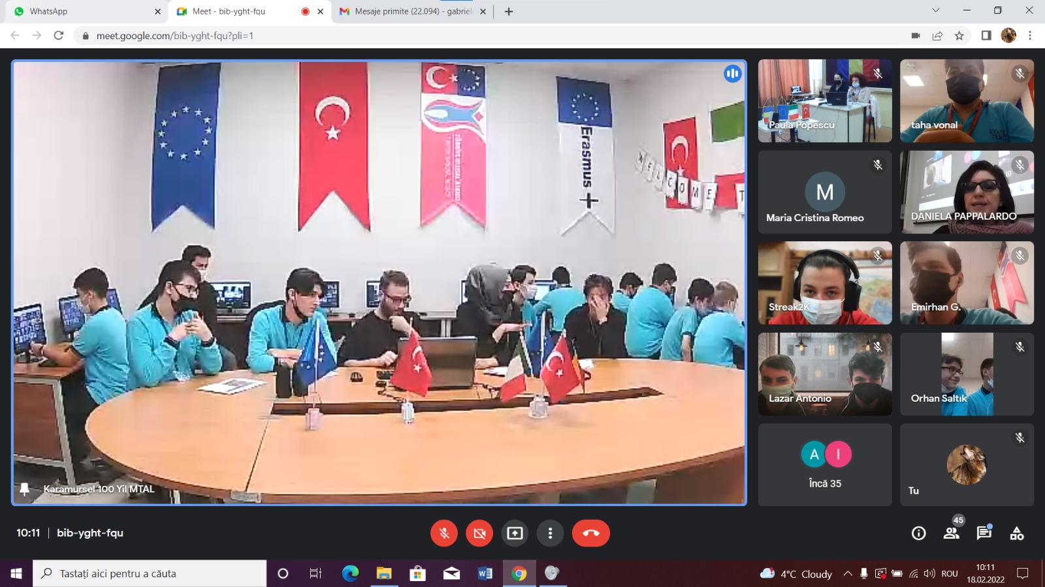Toggle Chrome side panel button
1045x587 pixels.
coord(986,36)
